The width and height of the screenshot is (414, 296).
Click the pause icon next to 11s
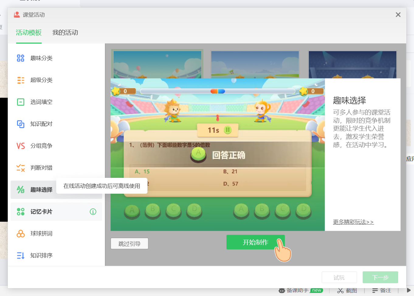pos(228,130)
